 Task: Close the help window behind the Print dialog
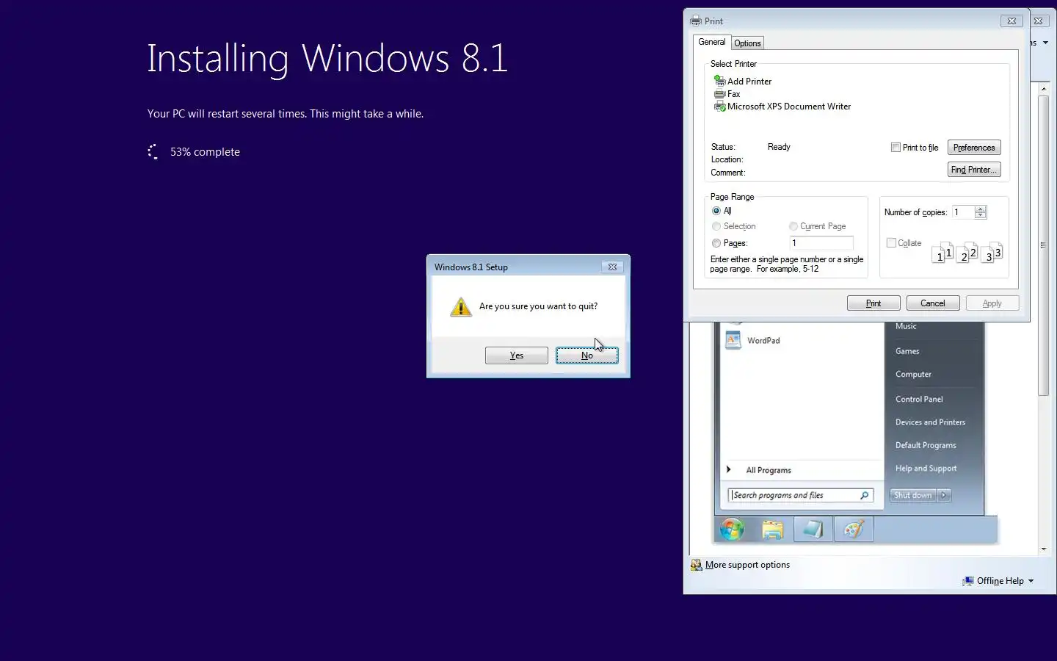pyautogui.click(x=1039, y=21)
